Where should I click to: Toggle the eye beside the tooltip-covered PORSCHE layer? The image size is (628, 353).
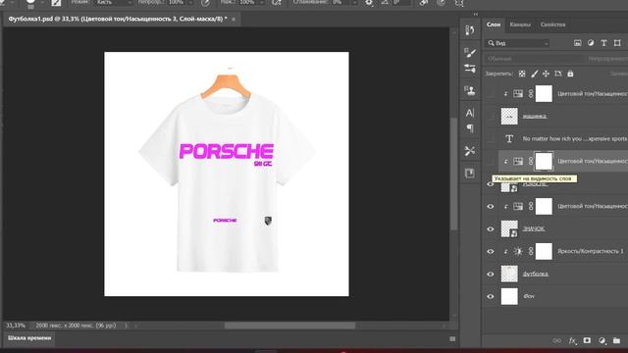(x=491, y=184)
